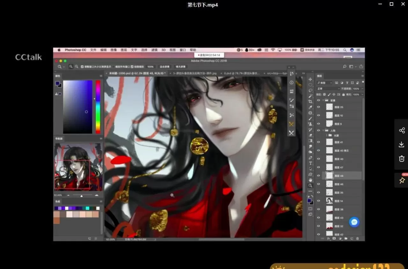Viewport: 408px width, 269px height.
Task: Select the Hand tool
Action: [x=310, y=180]
